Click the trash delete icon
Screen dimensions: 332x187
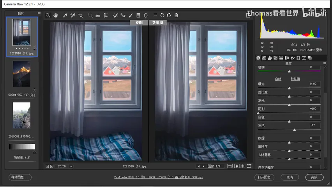176,15
